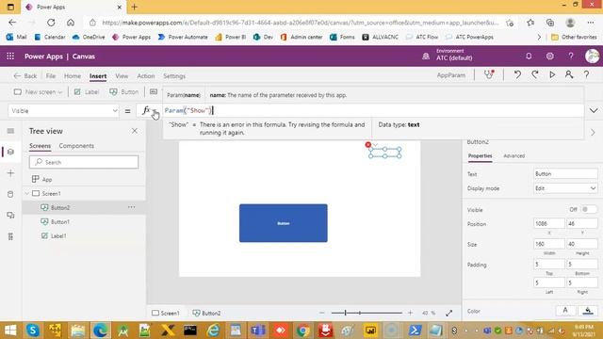Click the fill color bucket swatch

[x=588, y=311]
